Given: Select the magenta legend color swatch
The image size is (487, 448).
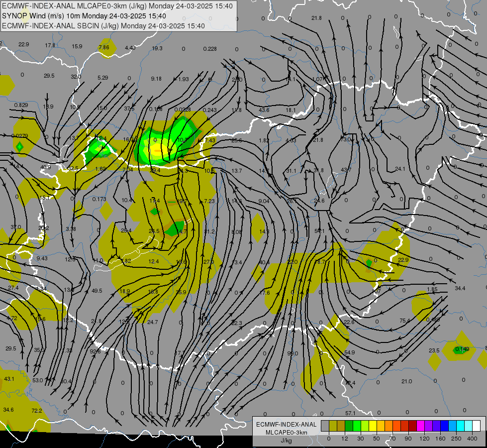Looking at the screenshot, I should (421, 426).
